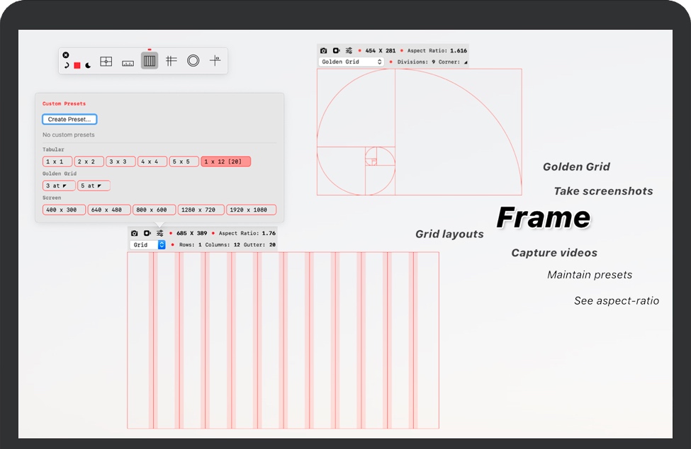The width and height of the screenshot is (691, 449).
Task: Open the Golden Grid type dropdown
Action: tap(352, 62)
